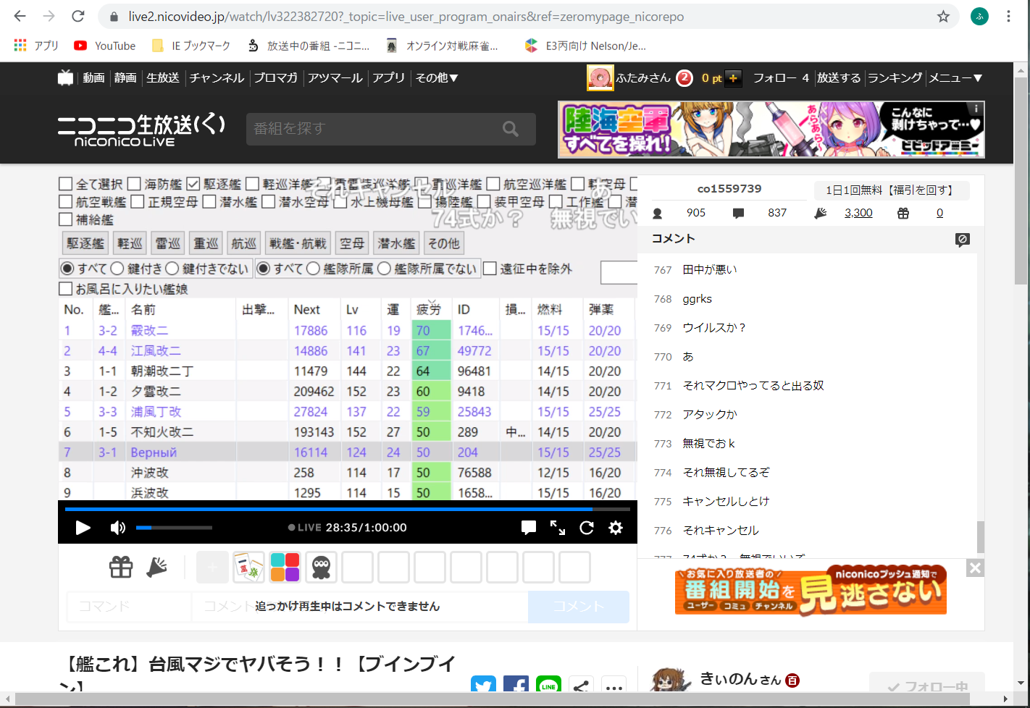This screenshot has width=1030, height=708.
Task: Select the skull ghost item icon
Action: coord(321,568)
